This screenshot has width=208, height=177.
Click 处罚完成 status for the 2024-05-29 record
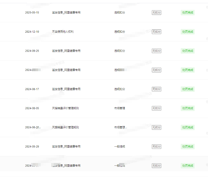tap(187, 146)
